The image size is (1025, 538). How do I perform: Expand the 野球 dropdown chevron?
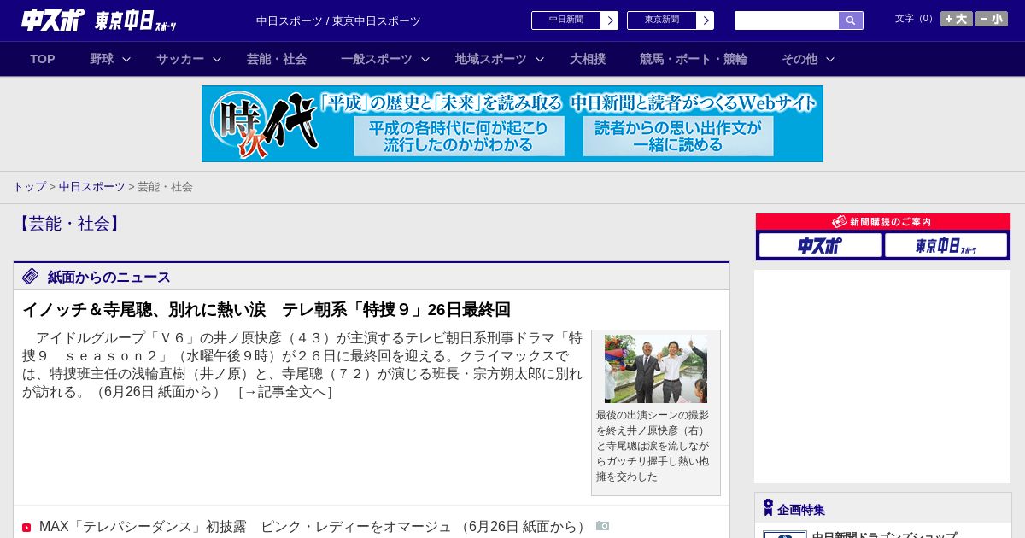coord(126,59)
